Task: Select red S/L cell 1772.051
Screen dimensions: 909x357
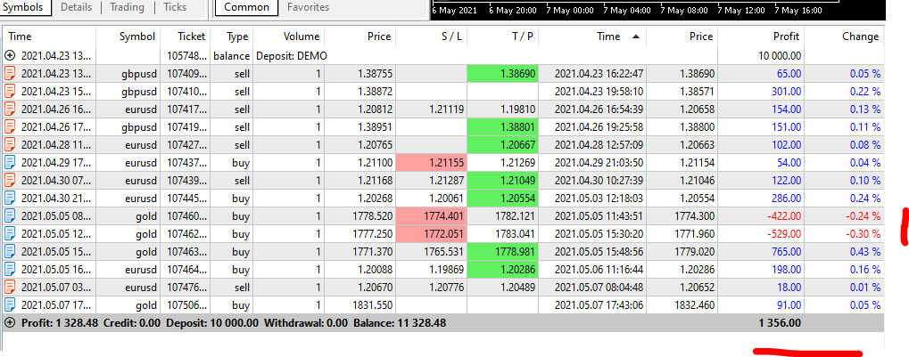Action: pos(431,234)
